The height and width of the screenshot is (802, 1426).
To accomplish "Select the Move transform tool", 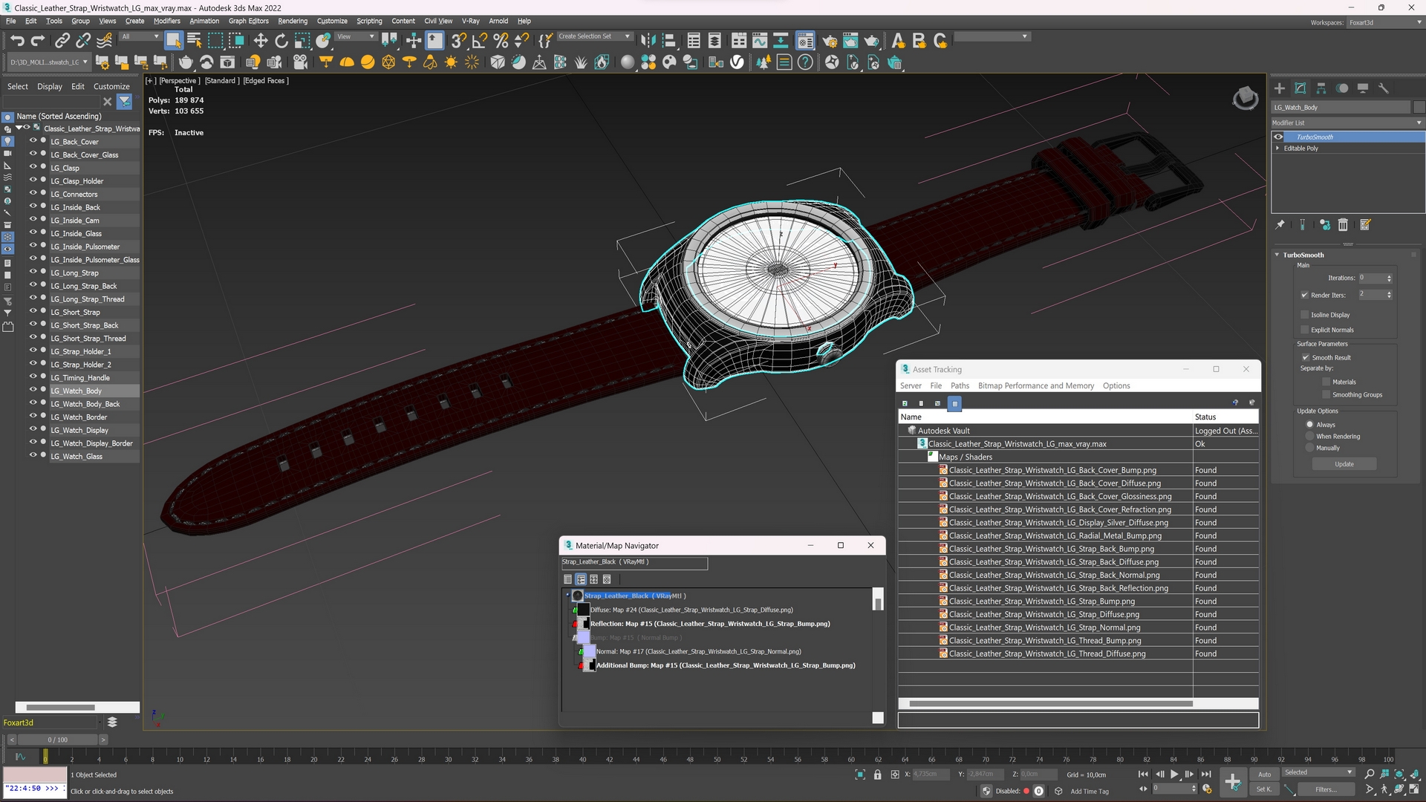I will [261, 41].
